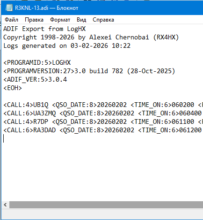Open the Справка menu

coord(103,20)
